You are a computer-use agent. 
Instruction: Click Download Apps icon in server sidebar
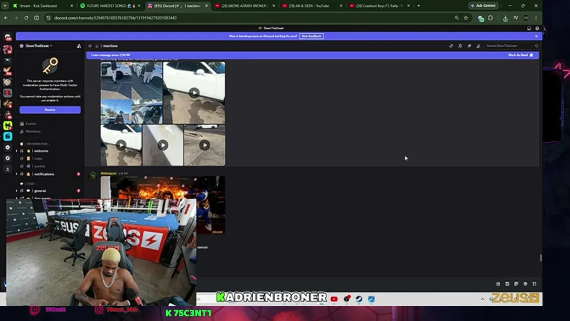[x=8, y=169]
